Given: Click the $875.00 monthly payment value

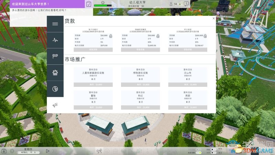Looking at the screenshot, I should (104, 45).
